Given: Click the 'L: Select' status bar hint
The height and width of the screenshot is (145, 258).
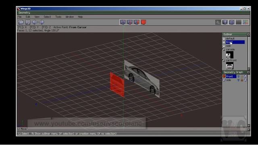Looking at the screenshot, I should [x=23, y=134].
